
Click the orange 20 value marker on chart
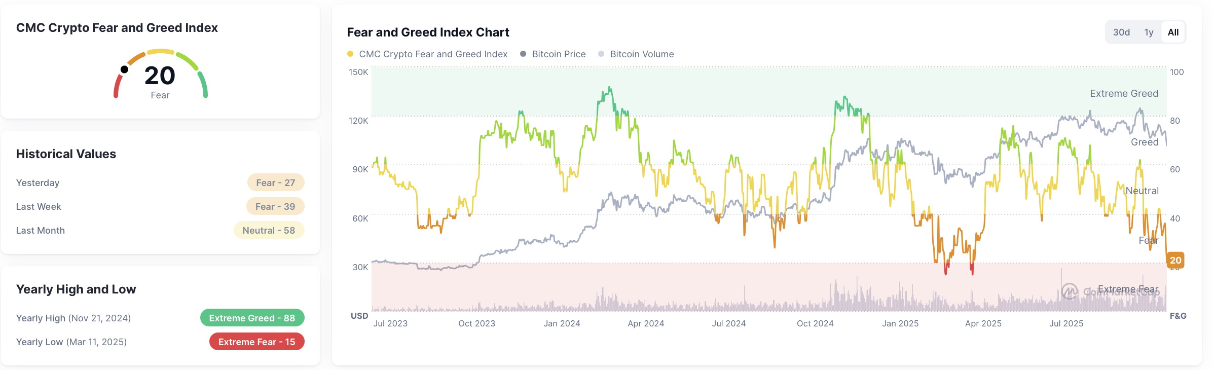(1175, 260)
